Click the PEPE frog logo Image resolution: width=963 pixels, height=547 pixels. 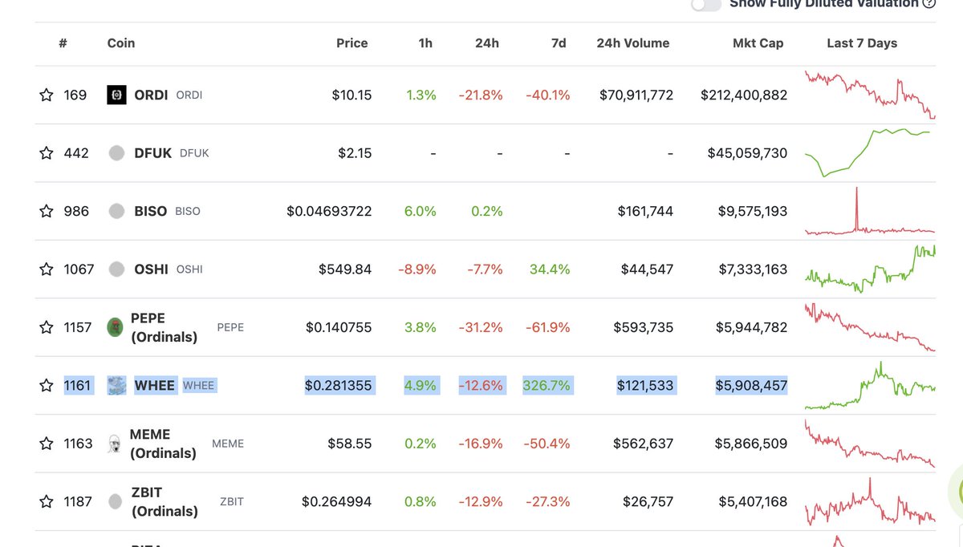116,327
